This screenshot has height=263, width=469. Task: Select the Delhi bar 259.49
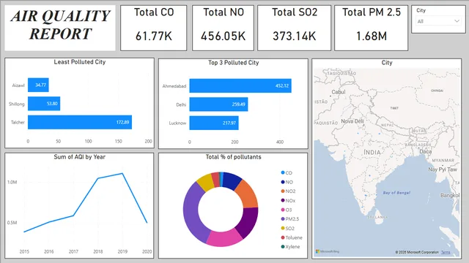click(x=218, y=104)
